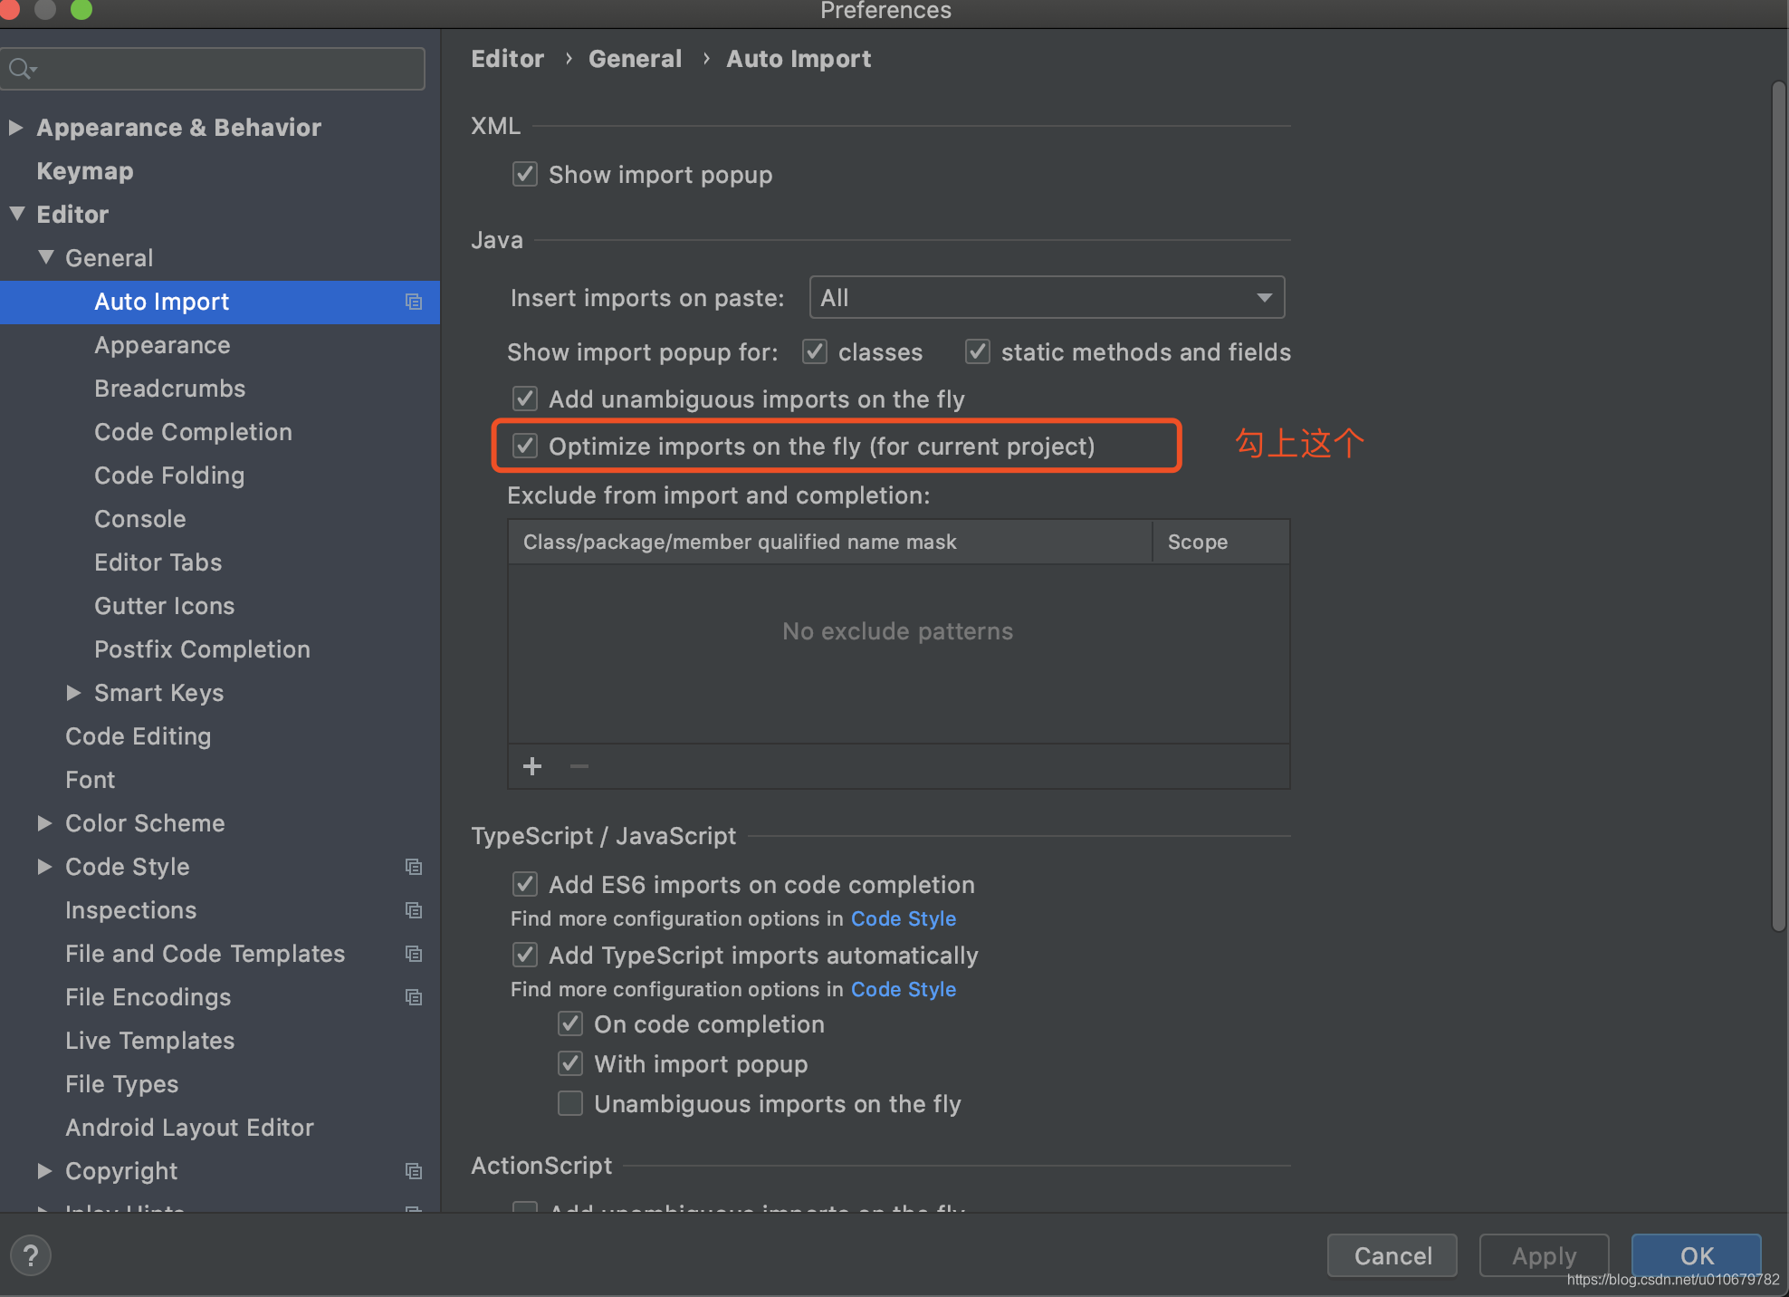
Task: Open Inspections settings
Action: point(131,910)
